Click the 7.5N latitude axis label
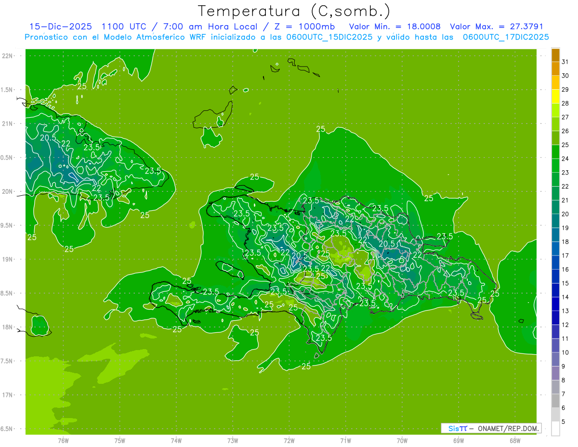Viewport: 578px width, 447px height. coord(8,361)
